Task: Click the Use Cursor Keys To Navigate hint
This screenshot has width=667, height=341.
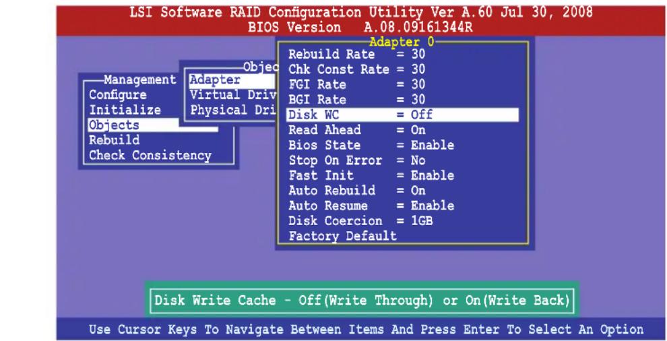Action: (x=366, y=330)
